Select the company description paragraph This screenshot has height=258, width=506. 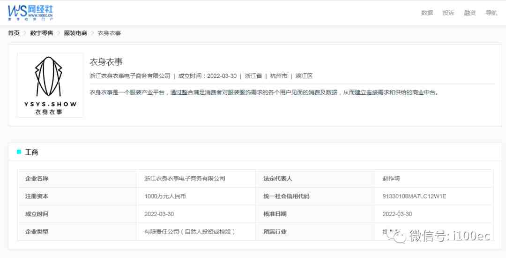[x=264, y=92]
